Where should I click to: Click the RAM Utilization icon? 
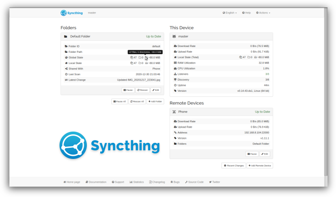[x=175, y=63]
